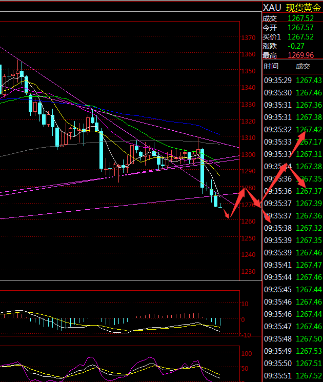This screenshot has height=382, width=323.
Task: Select the tick row at 09:35:30
Action: tap(293, 93)
